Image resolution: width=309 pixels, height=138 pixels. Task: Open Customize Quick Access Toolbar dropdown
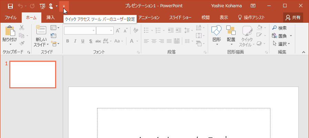pyautogui.click(x=64, y=6)
